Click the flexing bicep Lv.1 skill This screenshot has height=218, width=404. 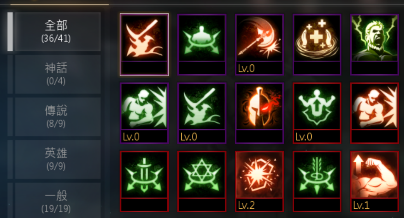tap(375, 182)
